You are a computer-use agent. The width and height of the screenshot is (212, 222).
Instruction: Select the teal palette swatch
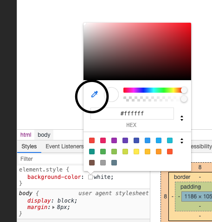[x=92, y=152]
